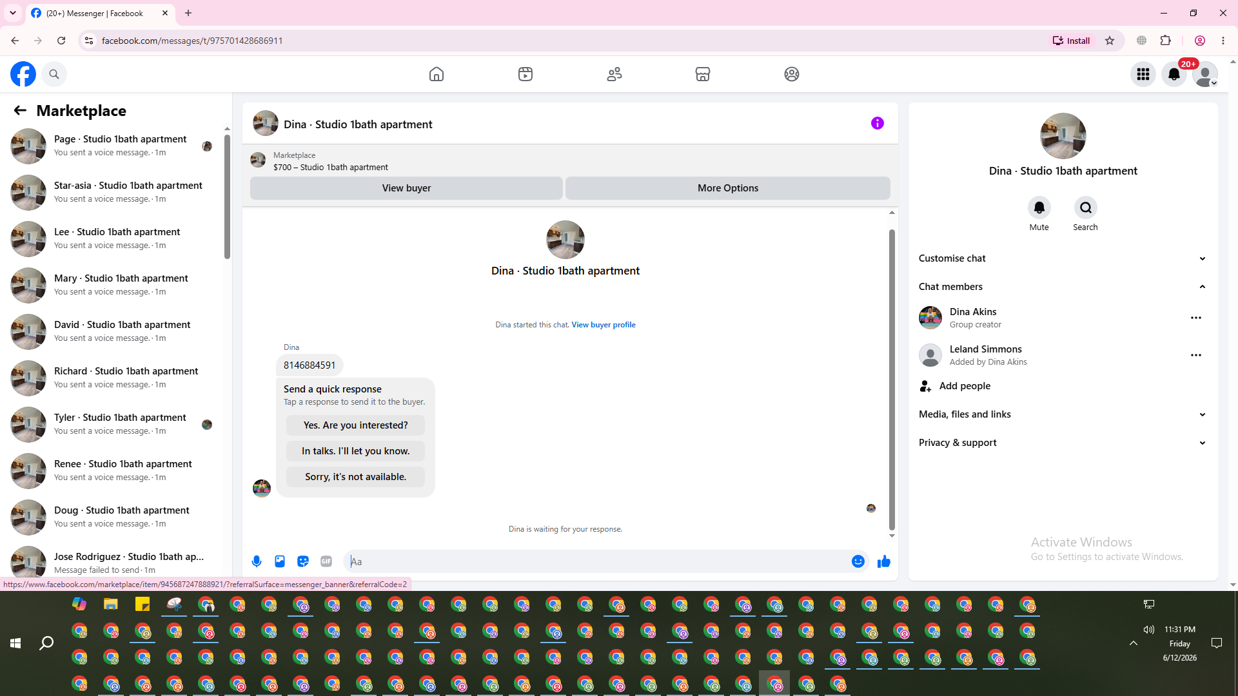The image size is (1238, 696).
Task: Choose a GIF to send
Action: click(x=326, y=561)
